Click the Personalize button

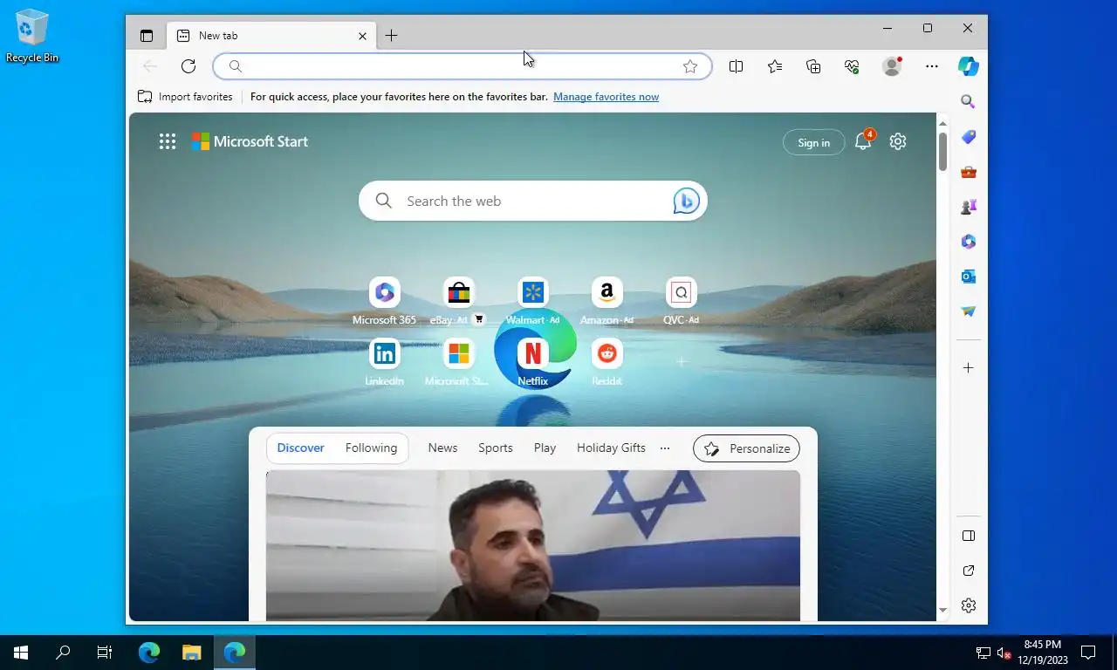click(x=746, y=448)
